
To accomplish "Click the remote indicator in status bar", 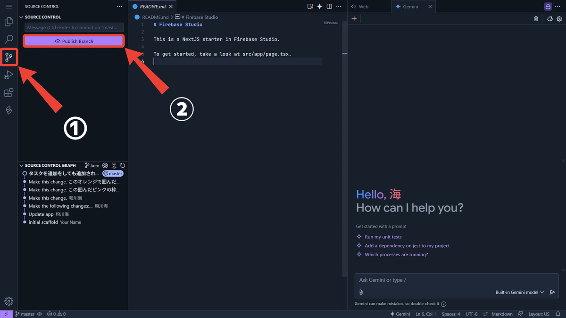I will [x=6, y=314].
